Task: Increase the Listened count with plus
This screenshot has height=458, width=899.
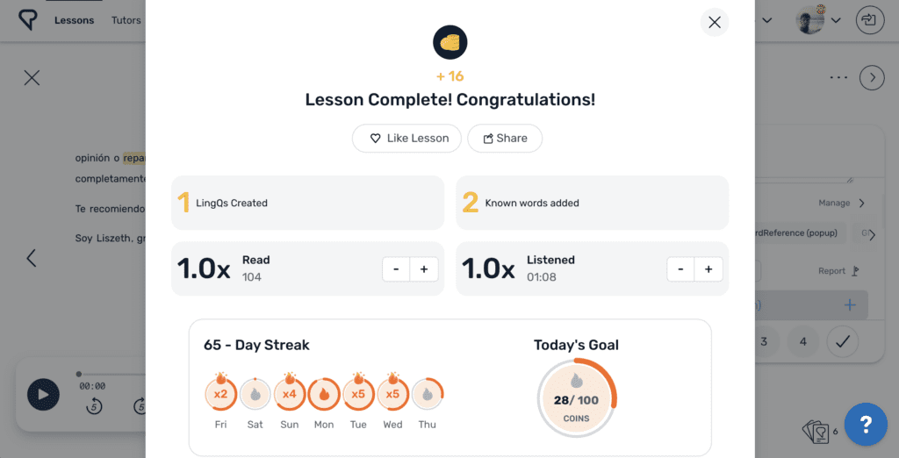Action: pos(708,269)
